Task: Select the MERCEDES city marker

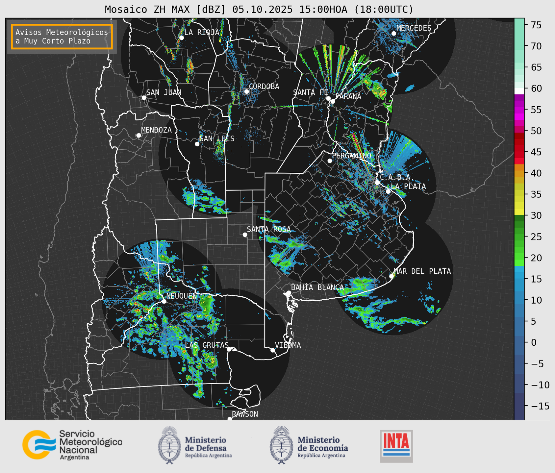Action: [394, 34]
